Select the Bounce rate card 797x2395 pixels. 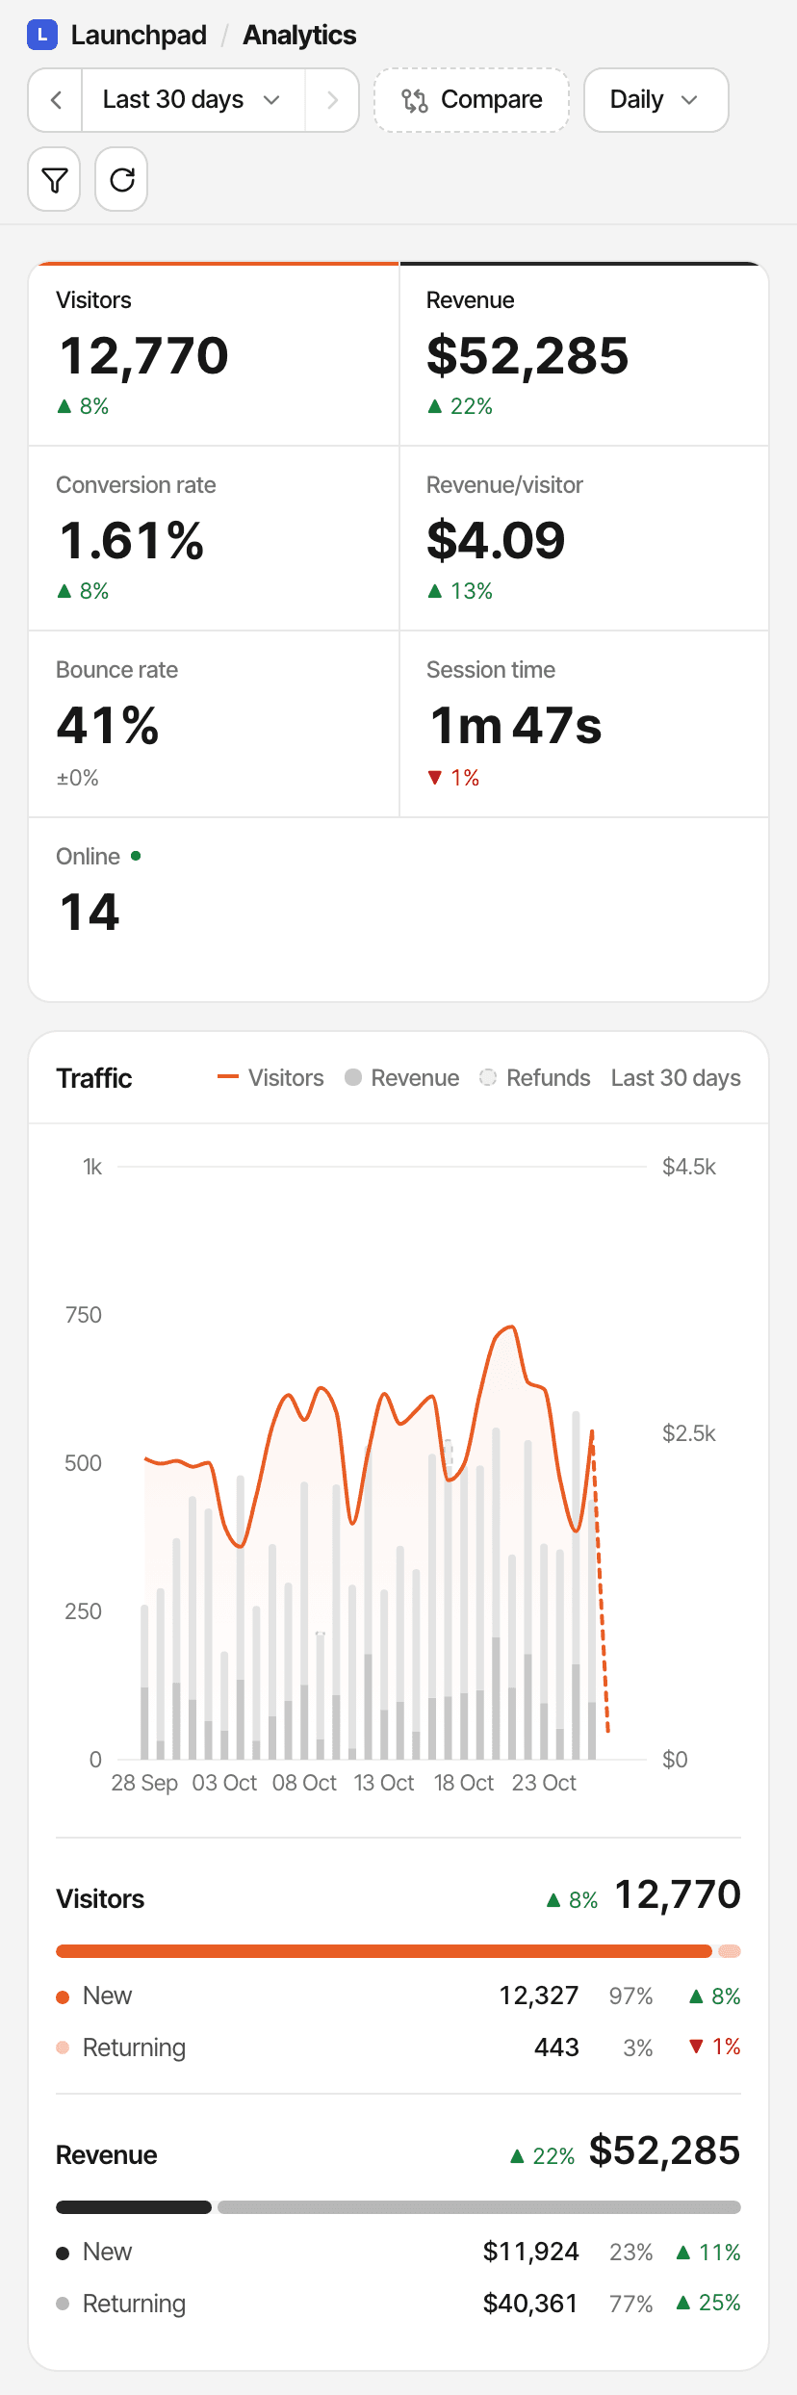tap(214, 724)
